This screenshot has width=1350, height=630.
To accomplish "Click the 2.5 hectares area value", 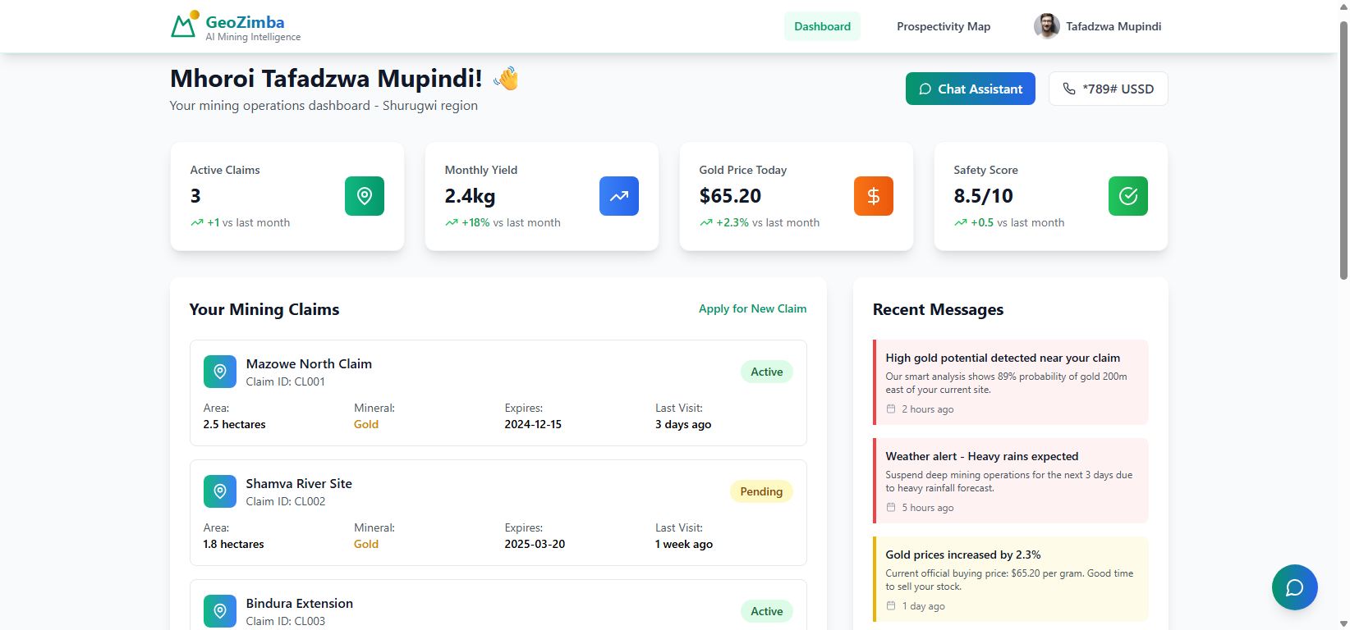I will tap(235, 424).
